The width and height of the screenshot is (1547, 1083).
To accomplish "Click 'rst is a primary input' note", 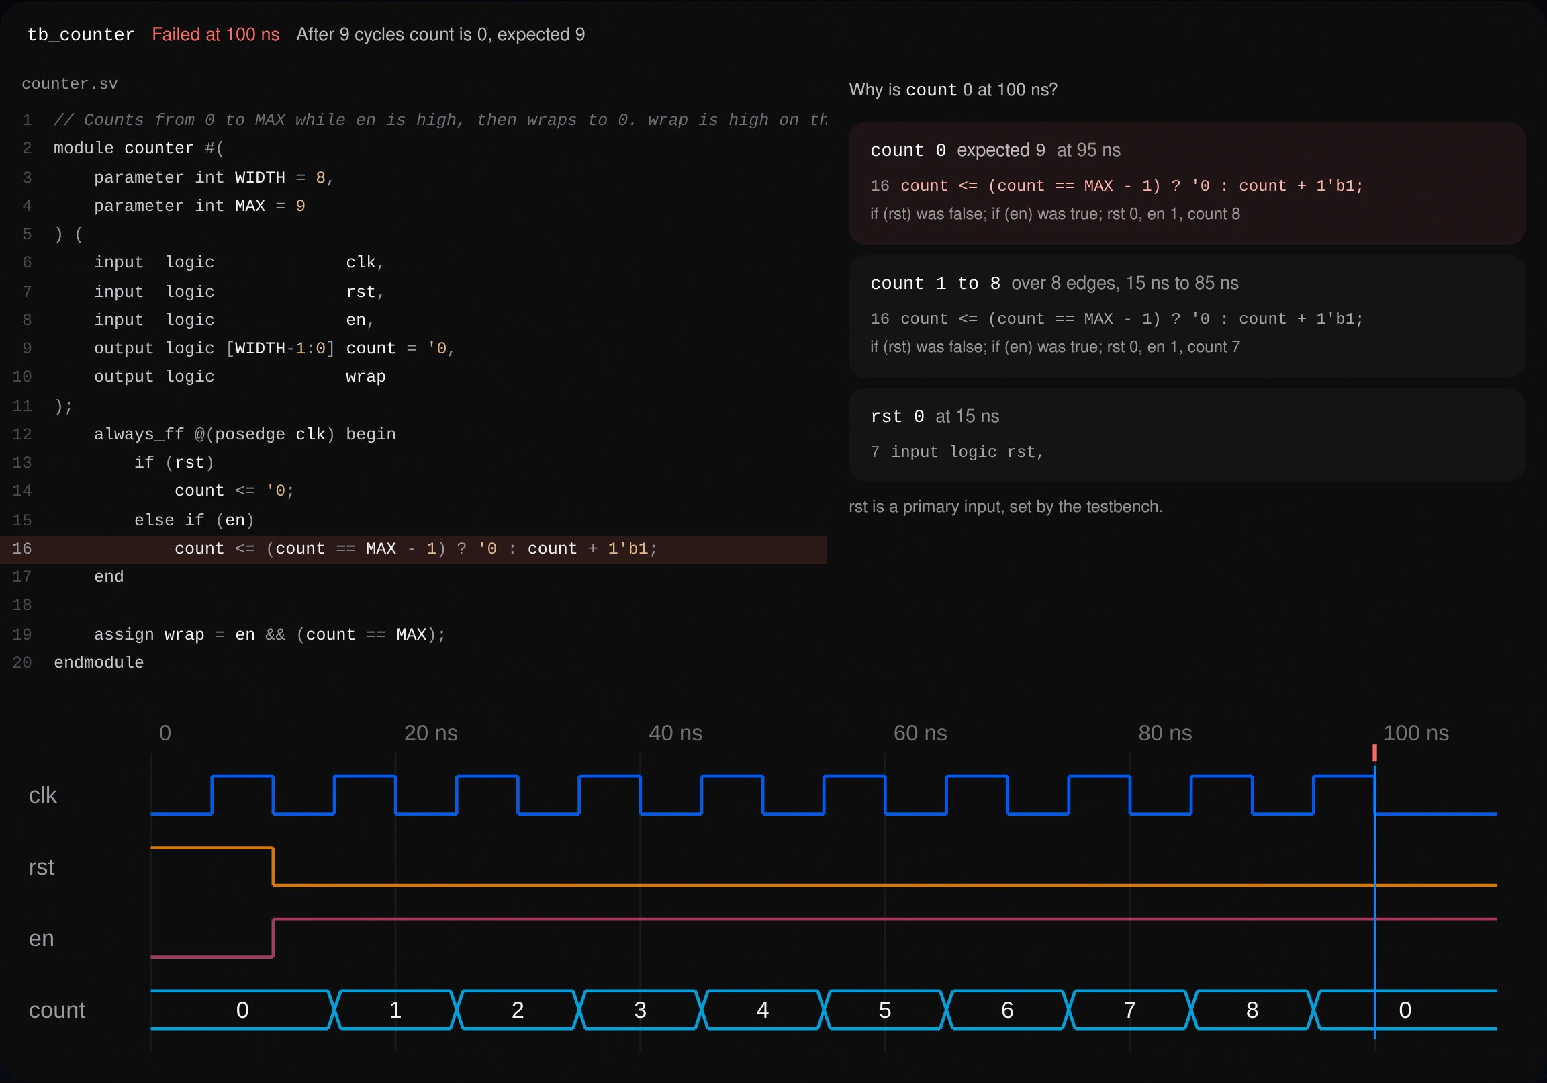I will click(1005, 507).
